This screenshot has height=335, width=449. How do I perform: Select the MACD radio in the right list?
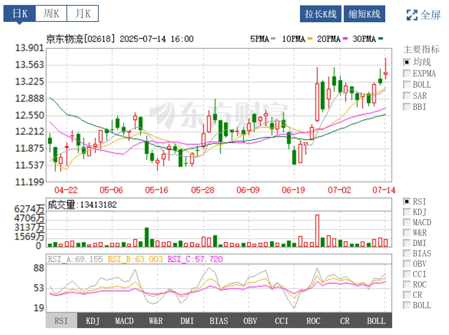tap(407, 222)
